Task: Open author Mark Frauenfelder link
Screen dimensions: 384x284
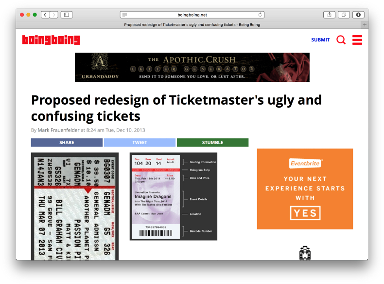Action: tap(58, 130)
